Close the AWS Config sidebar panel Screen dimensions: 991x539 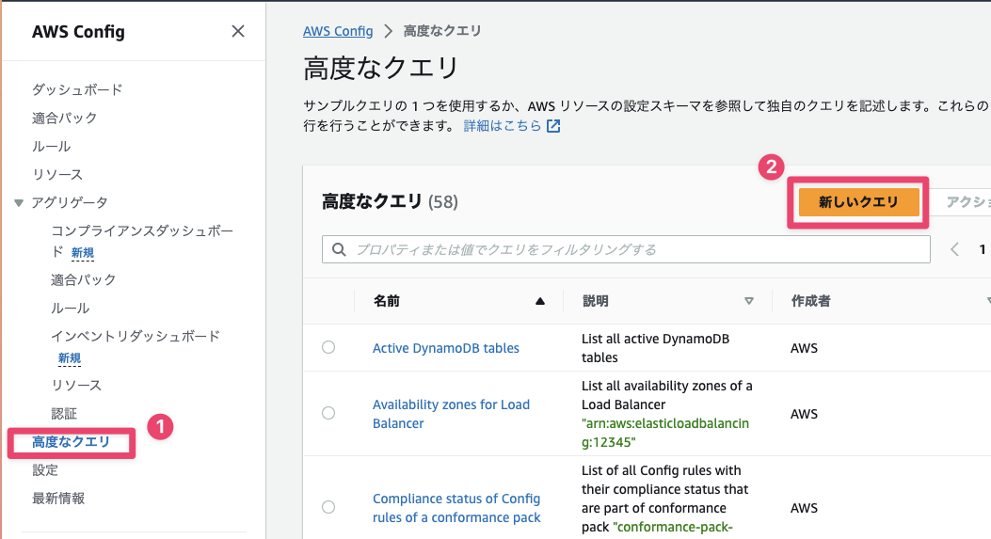238,31
